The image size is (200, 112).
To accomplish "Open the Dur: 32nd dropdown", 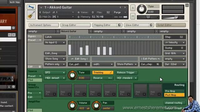I will coord(175,64).
